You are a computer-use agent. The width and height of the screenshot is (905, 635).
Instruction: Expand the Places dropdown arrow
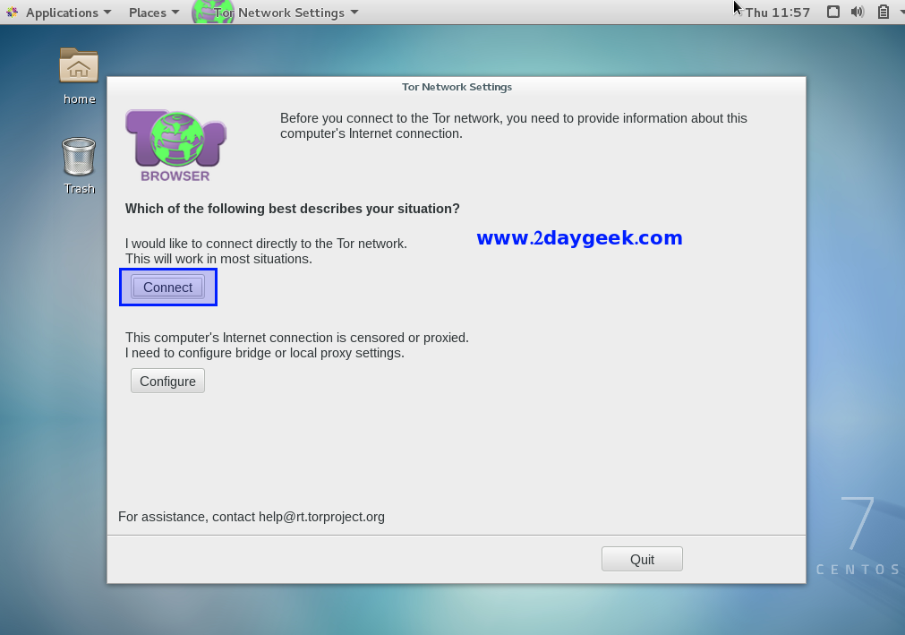(x=175, y=13)
